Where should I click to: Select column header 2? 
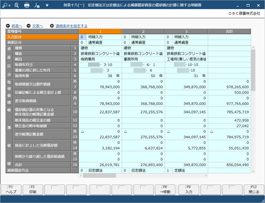click(143, 31)
